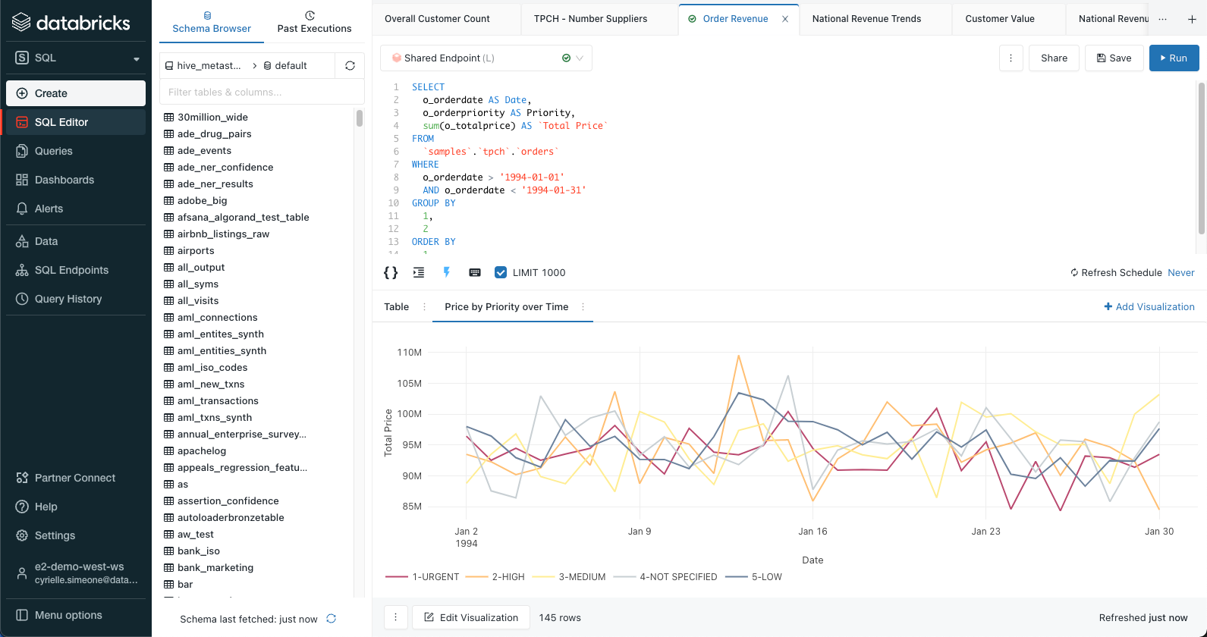Open the keyboard shortcuts icon
This screenshot has height=637, width=1207.
pos(475,273)
